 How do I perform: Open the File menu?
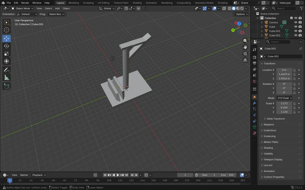coord(9,3)
